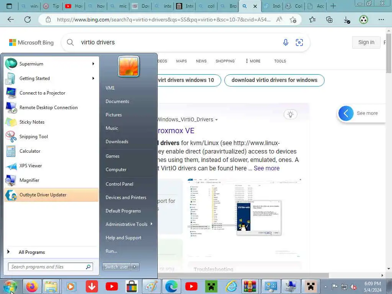Launch Calculator from the Start menu

click(51, 151)
